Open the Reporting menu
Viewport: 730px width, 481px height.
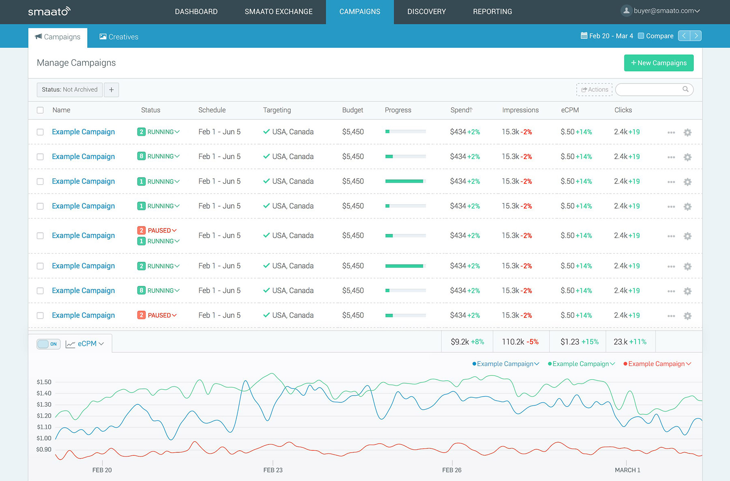point(492,12)
